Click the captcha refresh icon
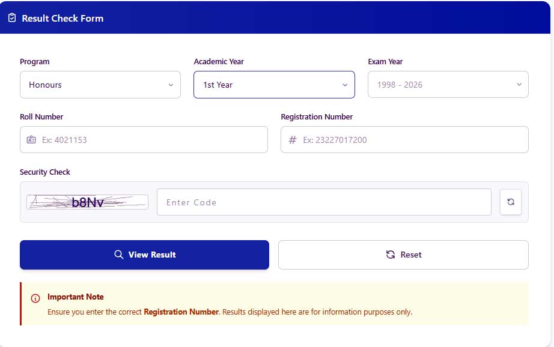Screen dimensions: 554x347 tap(511, 202)
